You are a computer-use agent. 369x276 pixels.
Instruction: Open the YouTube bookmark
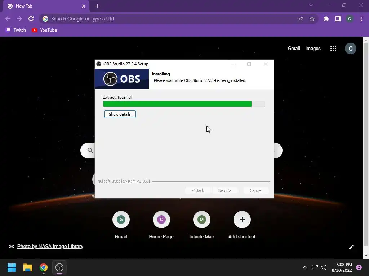point(44,30)
